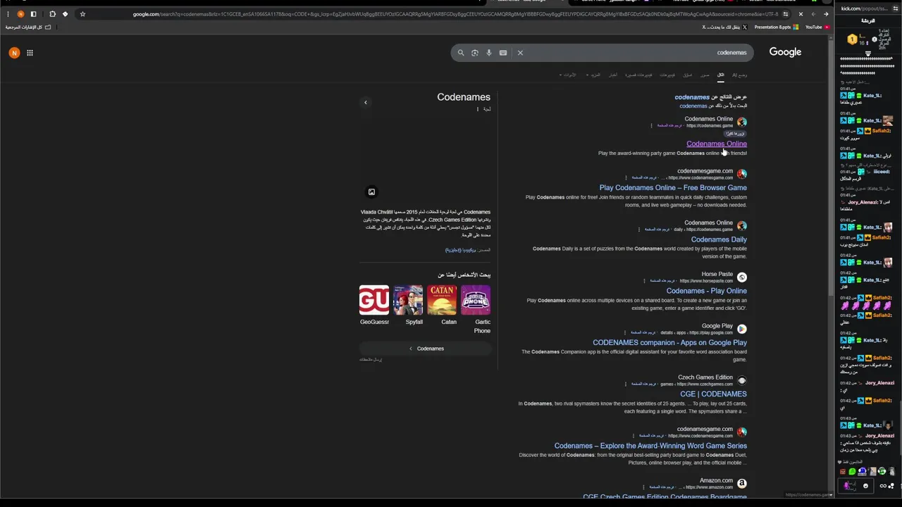Image resolution: width=902 pixels, height=507 pixels.
Task: Switch to the Images results tab
Action: tap(705, 75)
